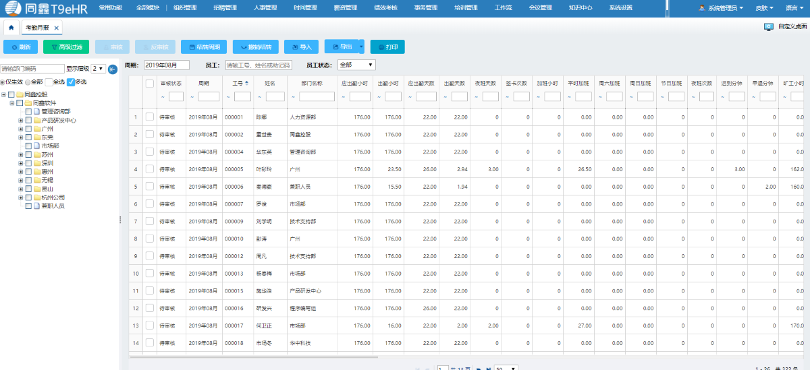810x370 pixels.
Task: Open the 自定义桌面 custom desktop
Action: coord(786,26)
